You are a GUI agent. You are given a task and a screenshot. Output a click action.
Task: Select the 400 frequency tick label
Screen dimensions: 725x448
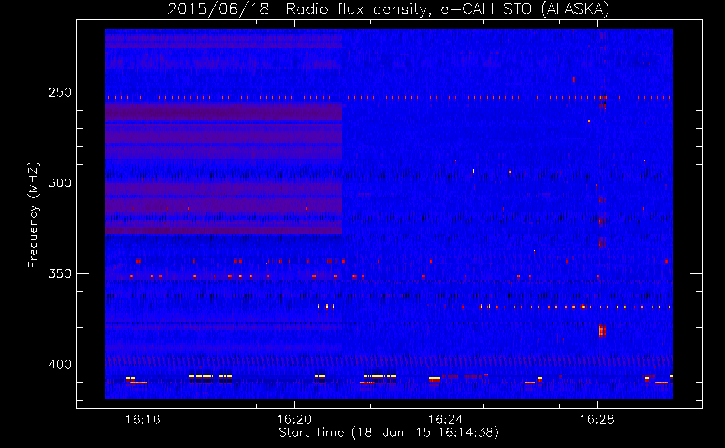coord(60,364)
